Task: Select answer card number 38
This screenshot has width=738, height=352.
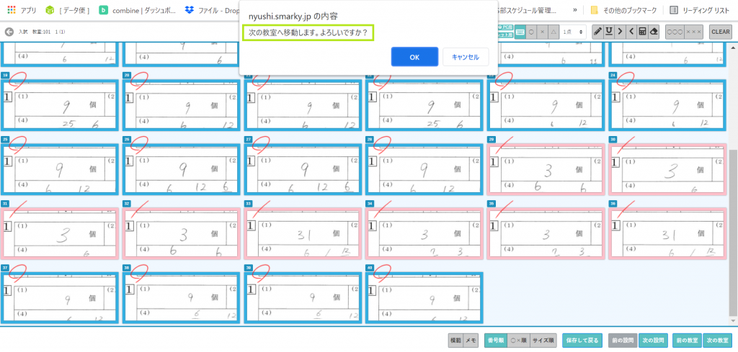Action: (x=181, y=297)
